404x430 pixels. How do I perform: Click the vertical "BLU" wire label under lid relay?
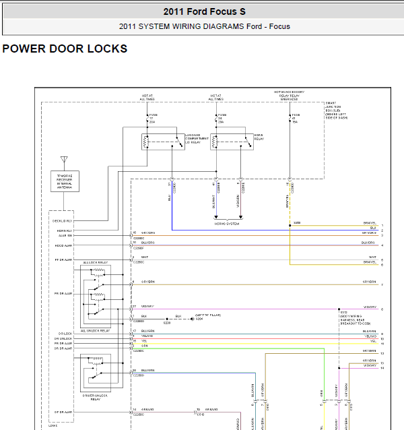click(x=169, y=197)
